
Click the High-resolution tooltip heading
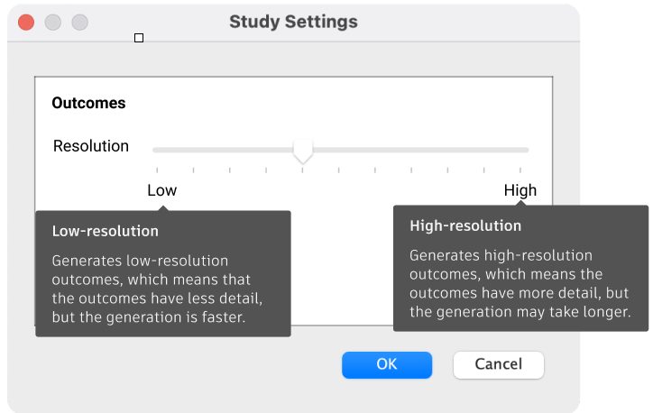(465, 225)
